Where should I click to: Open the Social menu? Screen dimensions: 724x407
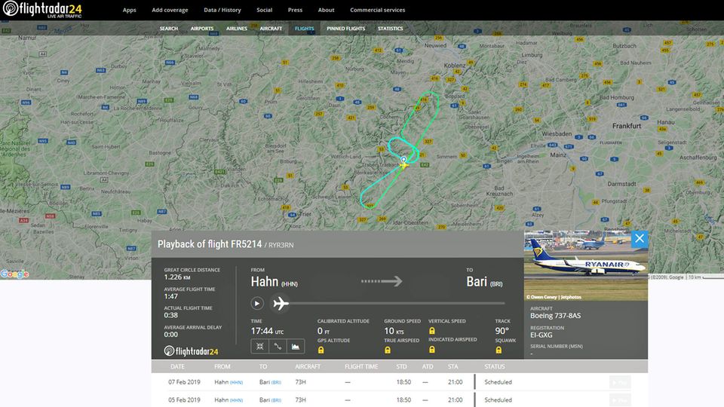pos(264,11)
